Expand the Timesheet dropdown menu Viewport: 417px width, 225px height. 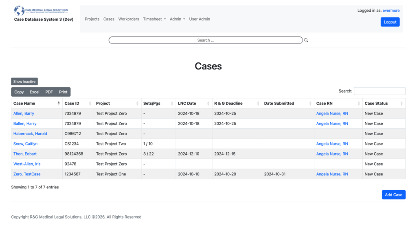tap(154, 19)
